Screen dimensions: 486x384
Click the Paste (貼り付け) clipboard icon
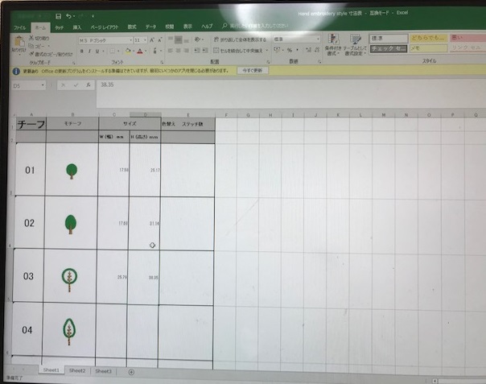[x=19, y=43]
